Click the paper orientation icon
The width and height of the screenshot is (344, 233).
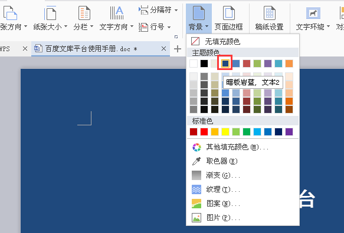point(10,13)
